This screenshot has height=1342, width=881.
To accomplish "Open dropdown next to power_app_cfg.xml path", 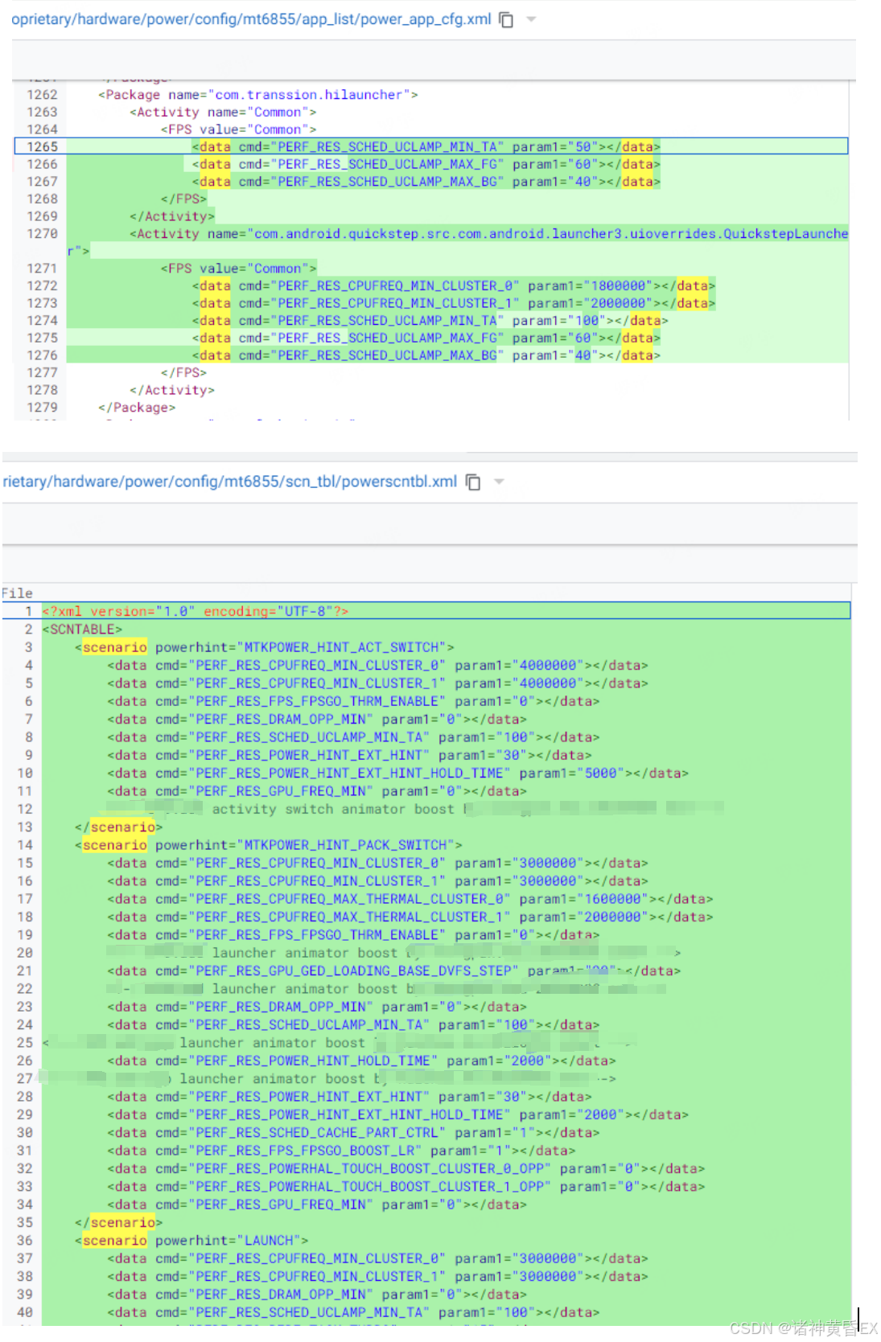I will [531, 19].
